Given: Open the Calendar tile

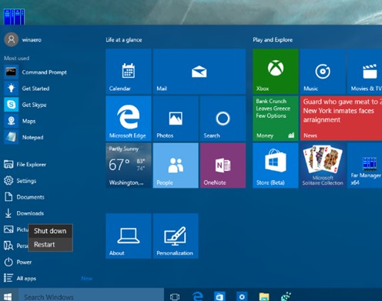Looking at the screenshot, I should (x=129, y=72).
